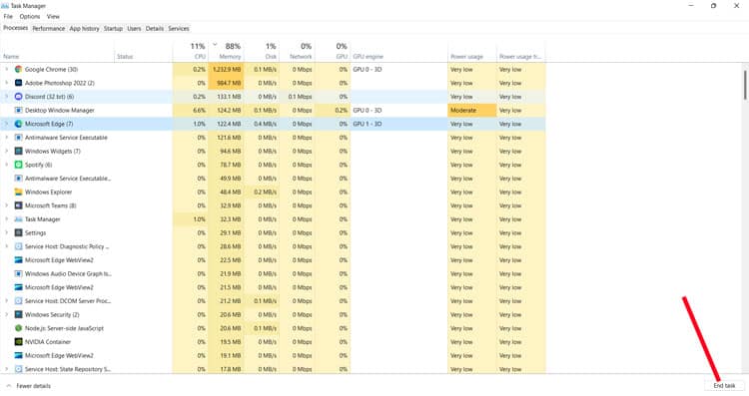Click the Discord process icon
Screen dimensions: 749x396
click(18, 97)
